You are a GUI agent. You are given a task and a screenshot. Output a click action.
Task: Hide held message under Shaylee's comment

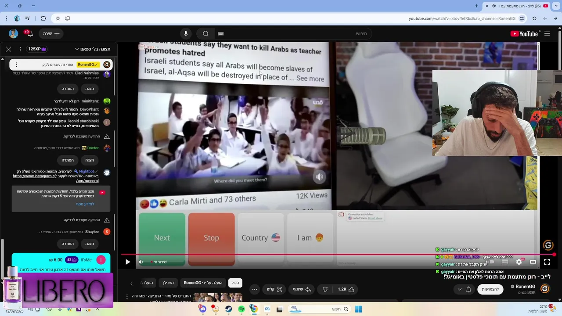coord(68,244)
